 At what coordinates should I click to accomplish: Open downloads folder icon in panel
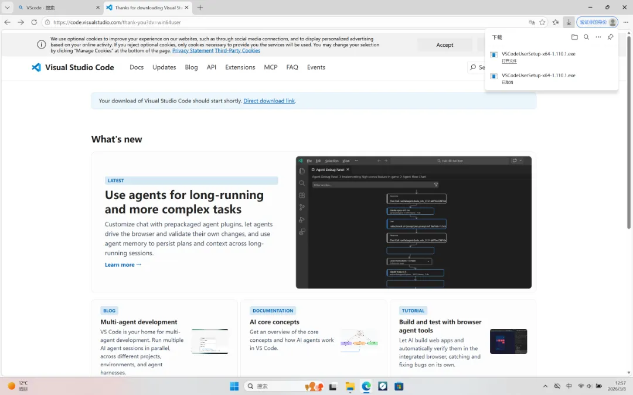tap(574, 37)
